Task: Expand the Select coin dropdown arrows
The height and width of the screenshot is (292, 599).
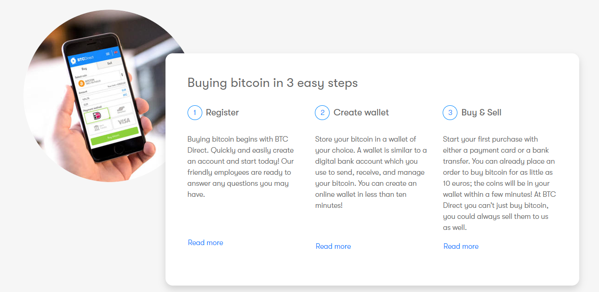Action: tap(122, 74)
